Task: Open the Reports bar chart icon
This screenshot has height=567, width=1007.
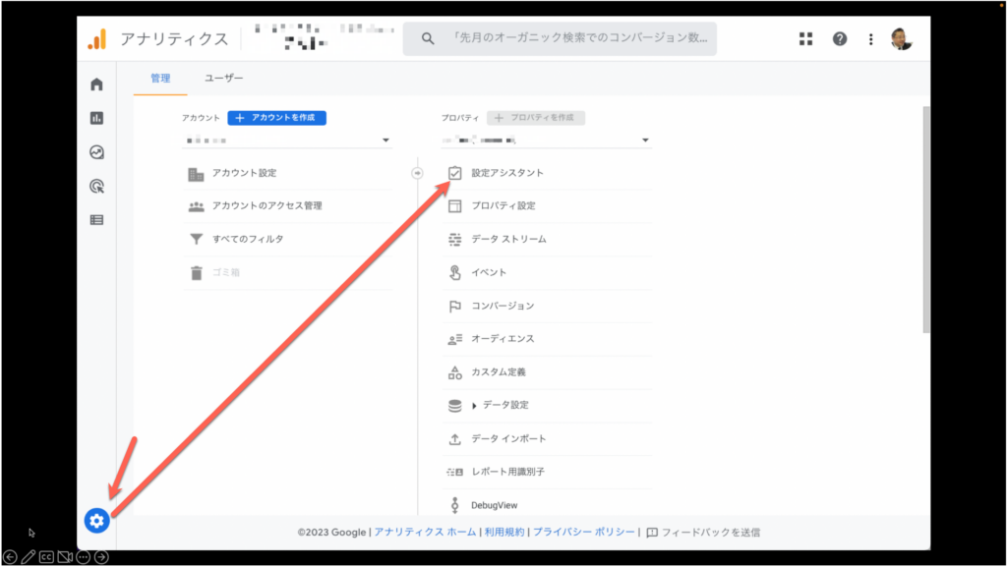Action: point(97,118)
